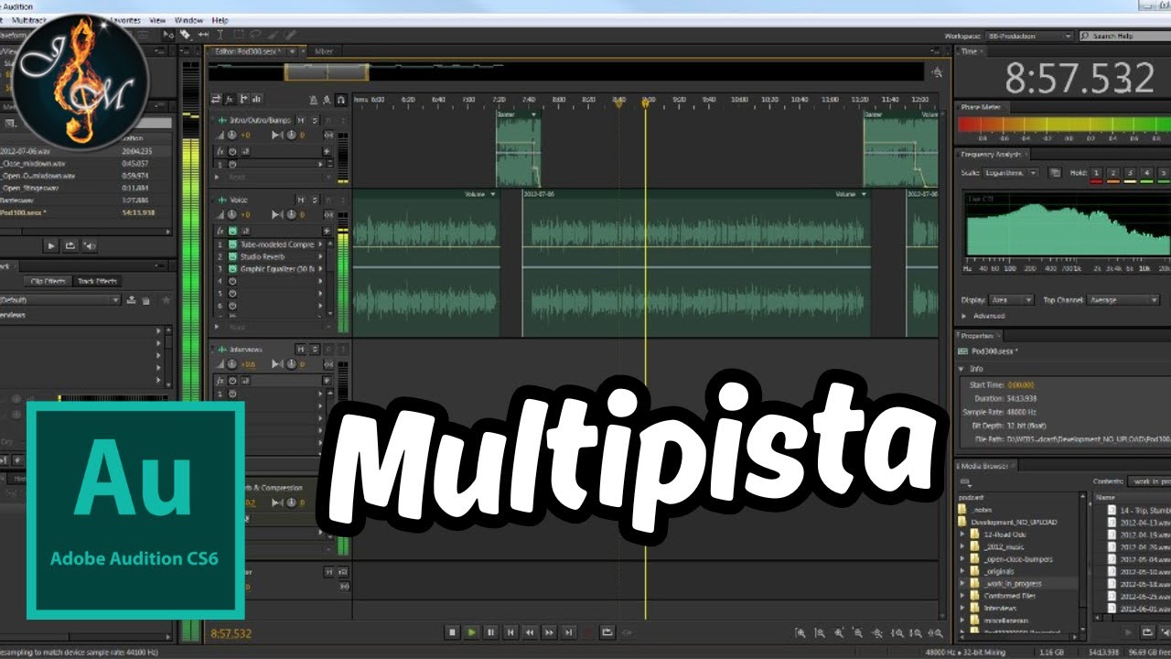Click the Clip Effects button
This screenshot has width=1171, height=659.
[x=48, y=281]
